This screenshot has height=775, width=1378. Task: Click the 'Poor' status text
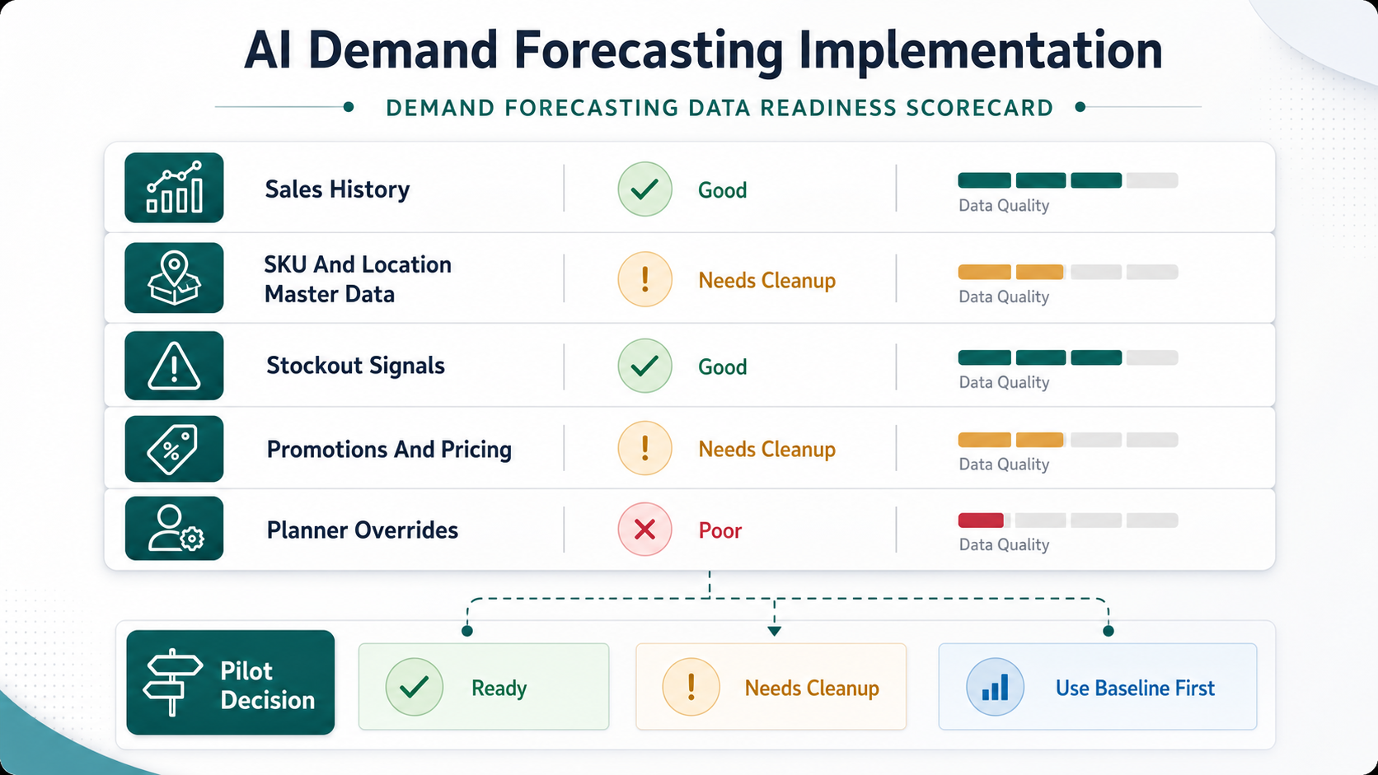(x=720, y=530)
